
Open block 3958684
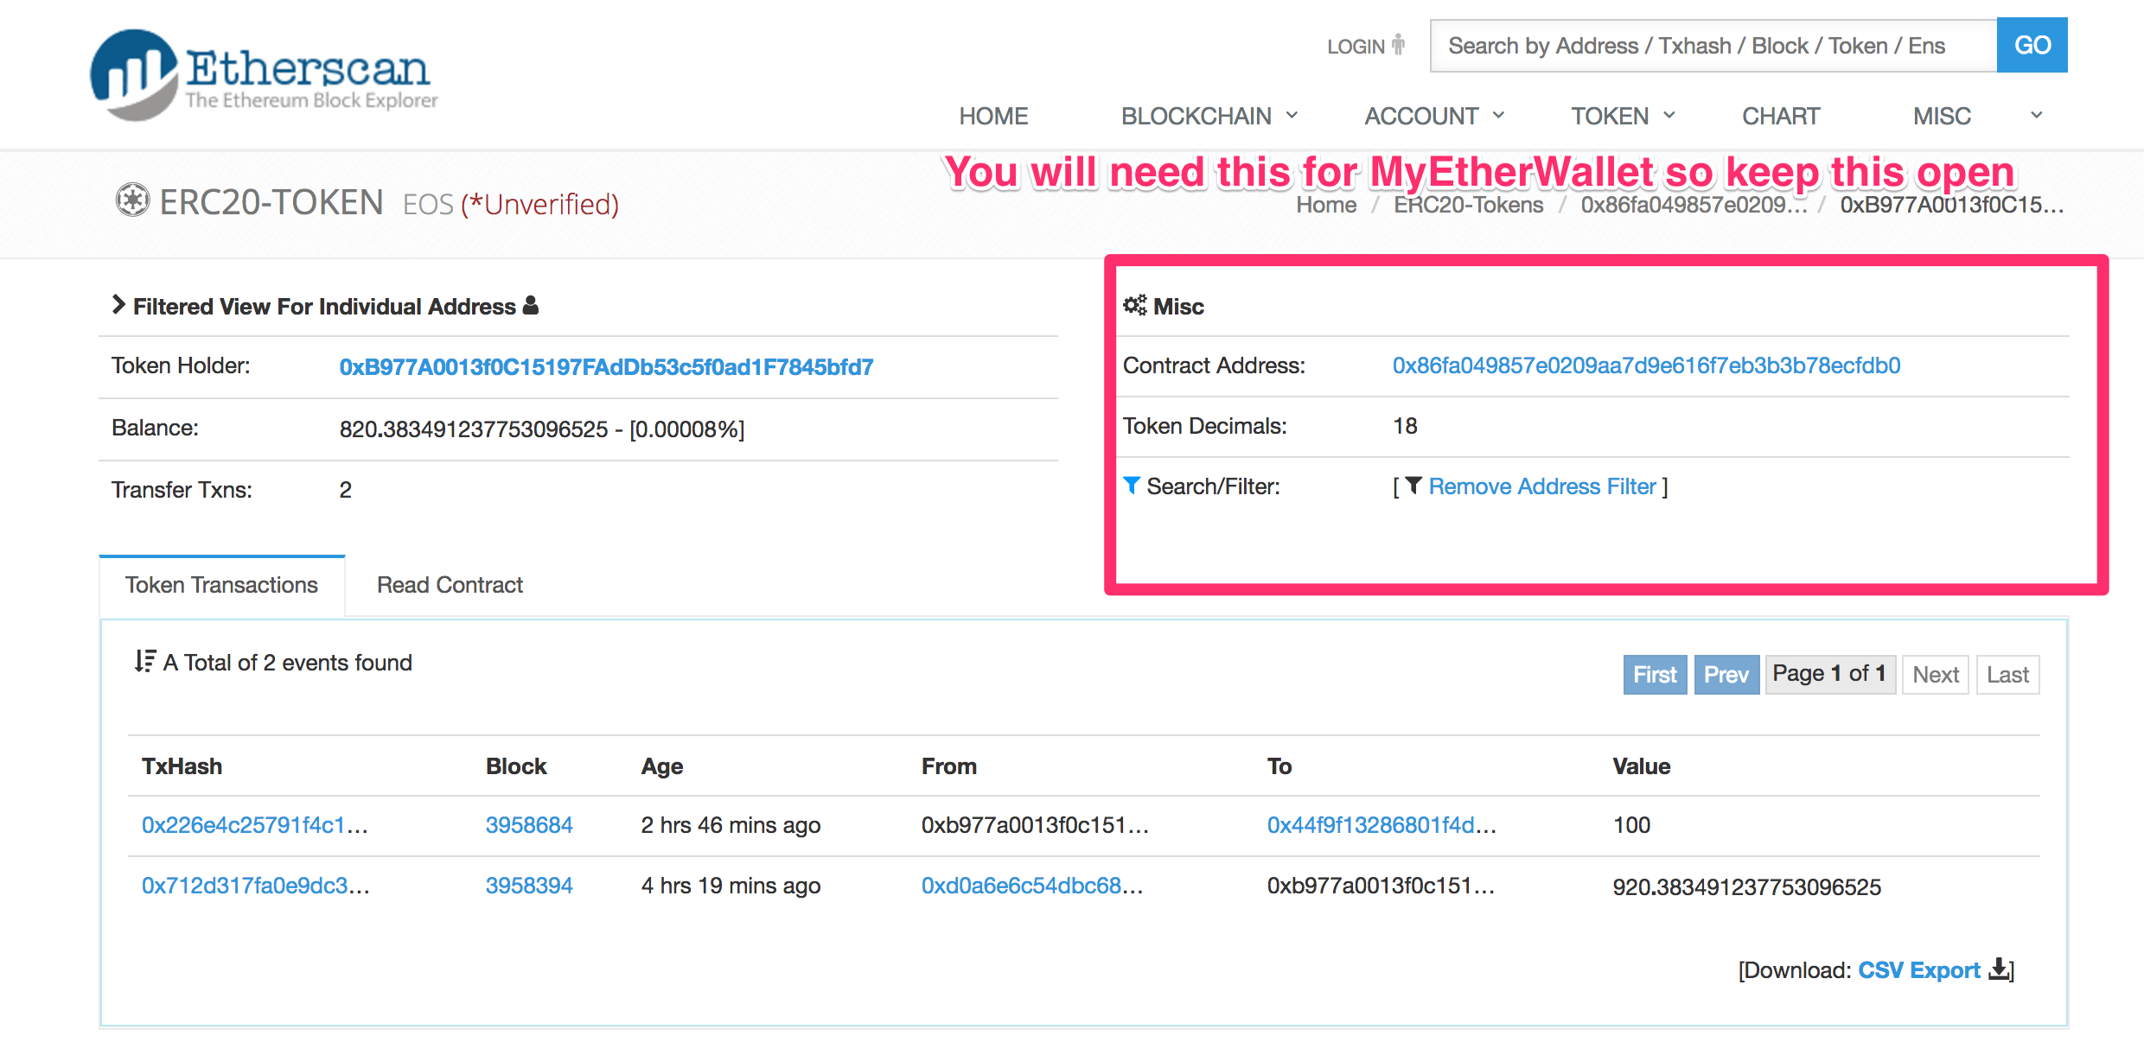529,825
